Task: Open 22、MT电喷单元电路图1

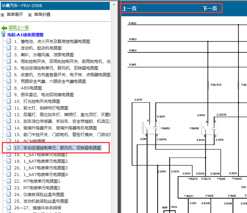Action: point(37,181)
